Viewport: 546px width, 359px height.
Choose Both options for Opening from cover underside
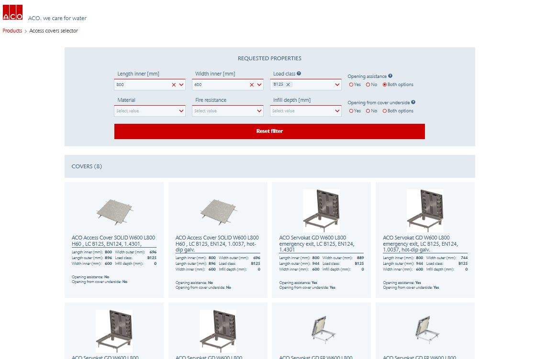(x=385, y=111)
